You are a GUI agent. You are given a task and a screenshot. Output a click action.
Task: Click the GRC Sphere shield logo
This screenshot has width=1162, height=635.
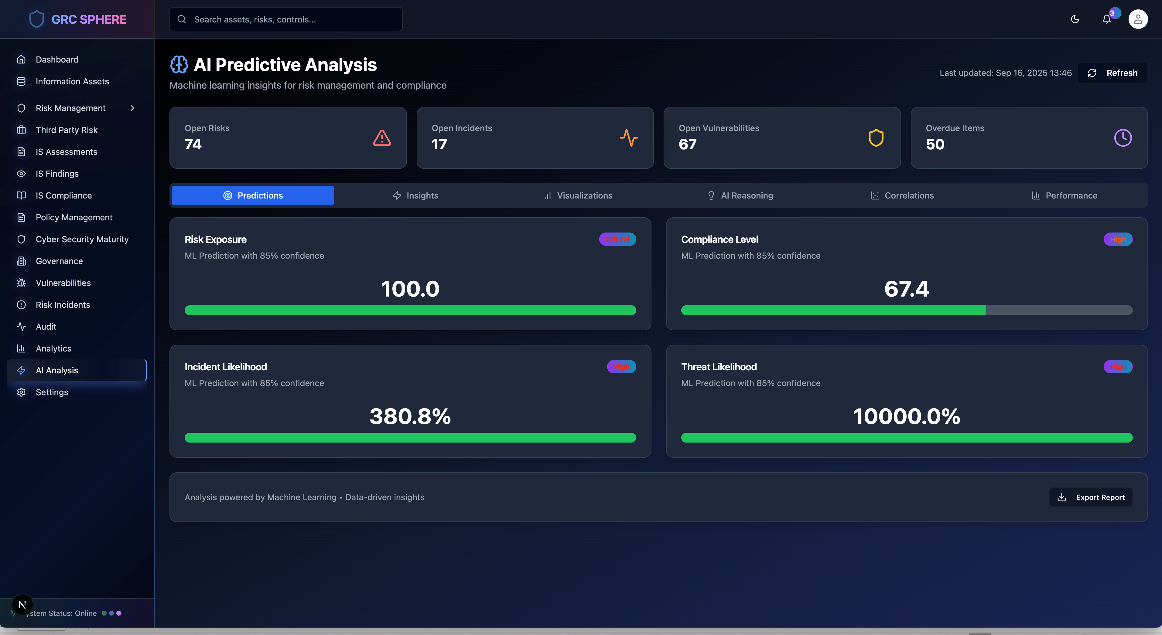36,19
